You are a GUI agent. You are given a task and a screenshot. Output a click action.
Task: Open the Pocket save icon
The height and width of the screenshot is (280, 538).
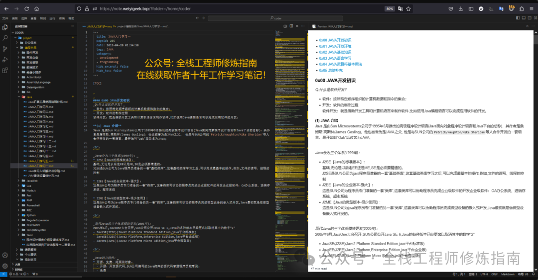click(450, 9)
